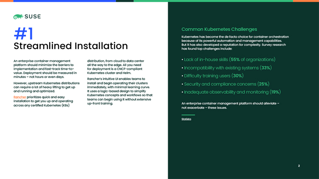Screen dimensions: 319x179
Task: Click the orange segment at top-right corner
Action: pos(306,1)
